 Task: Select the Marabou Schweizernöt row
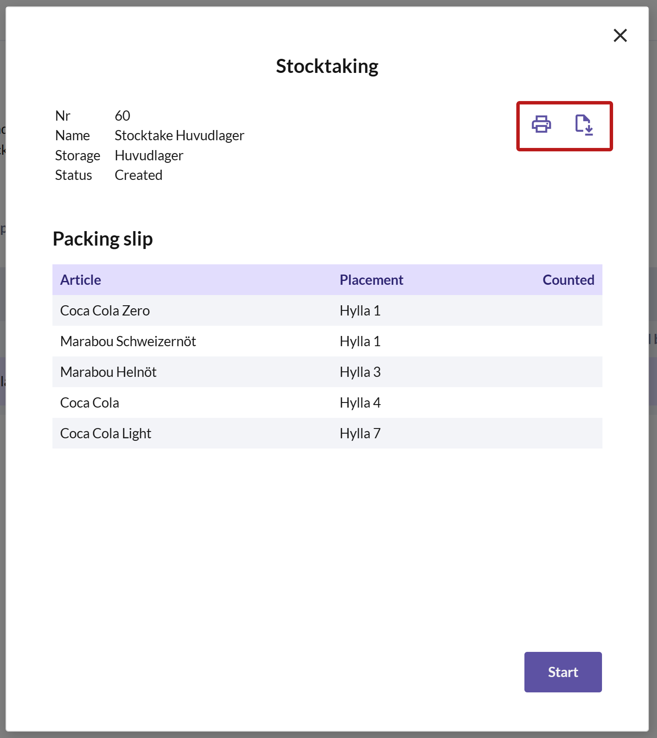click(327, 341)
